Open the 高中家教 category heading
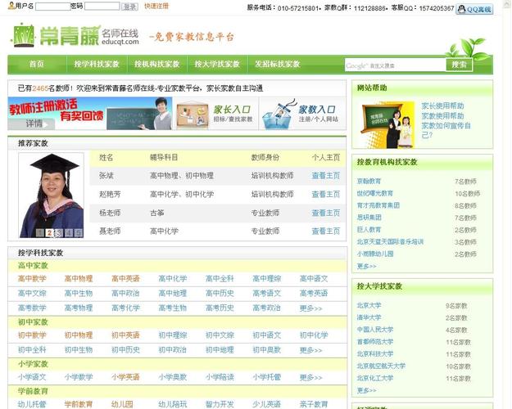The height and width of the screenshot is (409, 512). [33, 266]
